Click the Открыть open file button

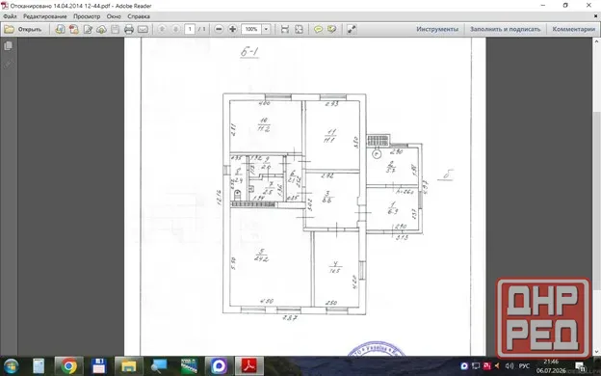[22, 29]
